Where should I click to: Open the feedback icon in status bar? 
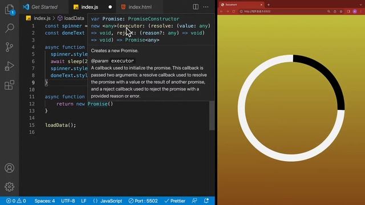click(x=194, y=201)
